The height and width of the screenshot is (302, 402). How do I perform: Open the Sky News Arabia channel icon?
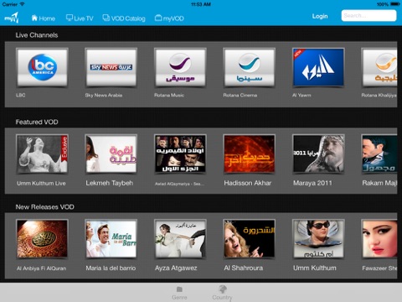tap(111, 67)
